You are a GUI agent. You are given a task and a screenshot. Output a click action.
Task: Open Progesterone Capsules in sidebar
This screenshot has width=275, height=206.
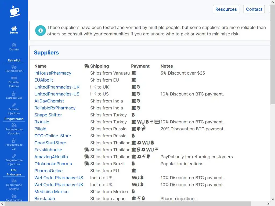pos(14,129)
